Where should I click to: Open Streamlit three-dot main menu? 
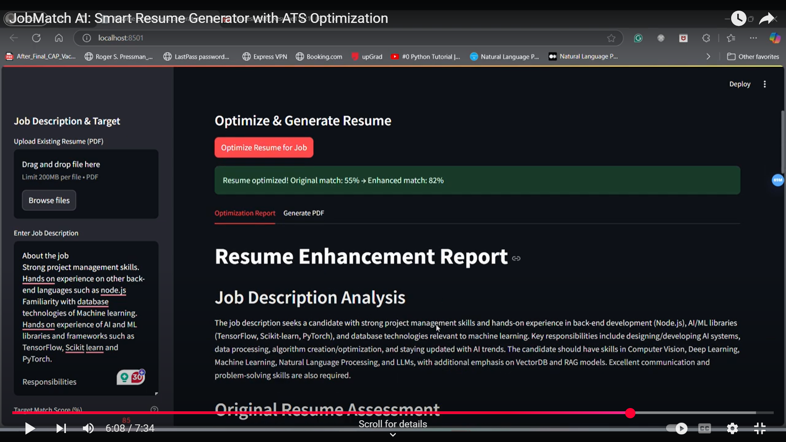coord(765,84)
